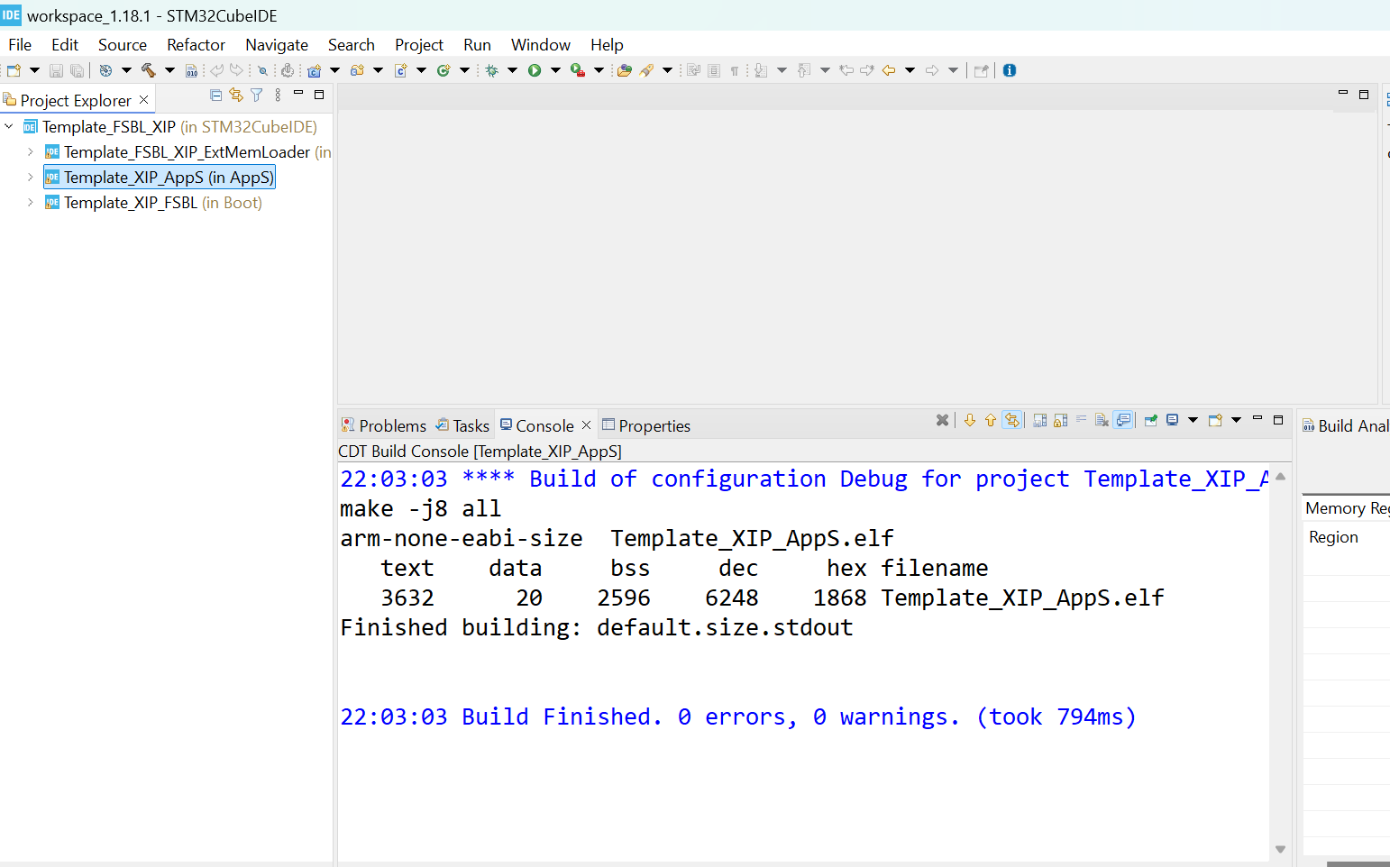Expand the Template_FSBL_XIP_ExtMemLoader project node

31,152
